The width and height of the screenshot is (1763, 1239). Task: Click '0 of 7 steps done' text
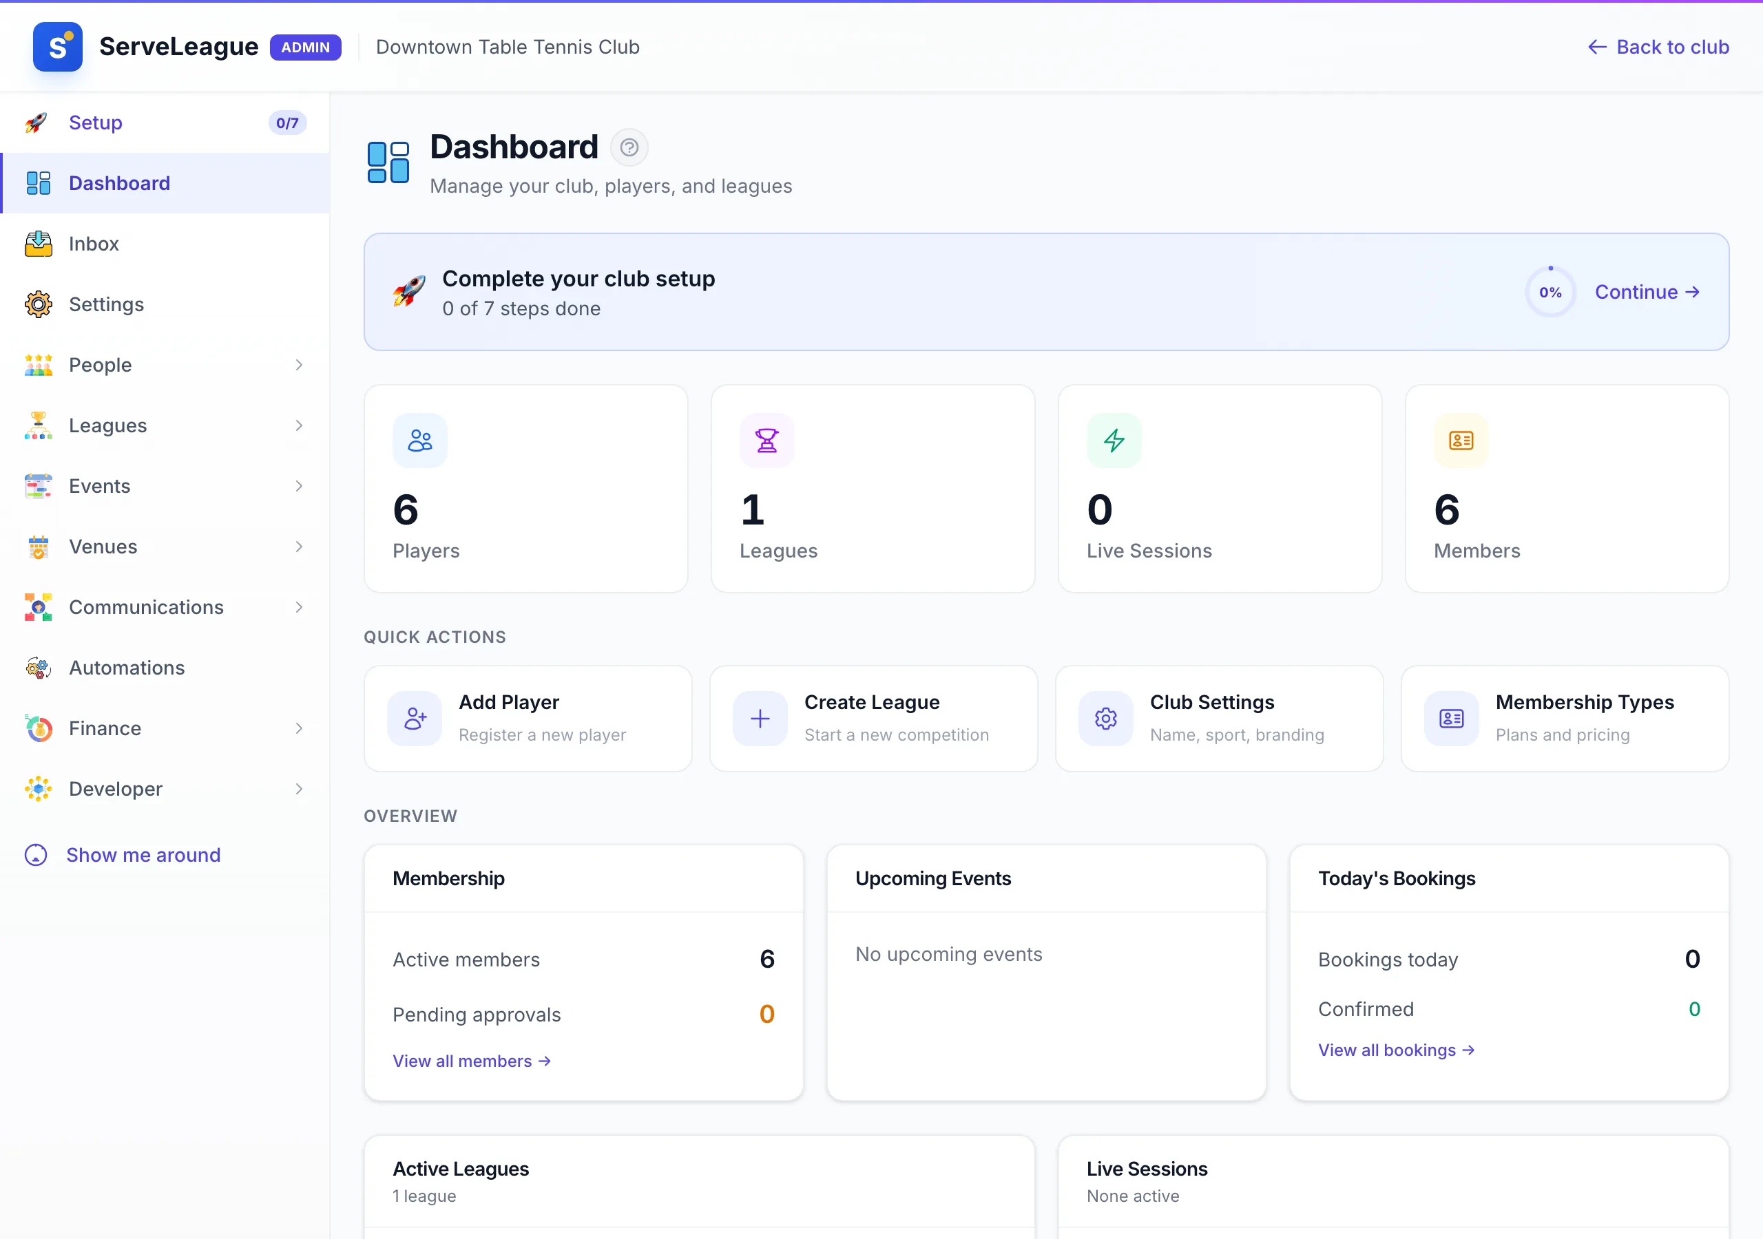[x=521, y=308]
